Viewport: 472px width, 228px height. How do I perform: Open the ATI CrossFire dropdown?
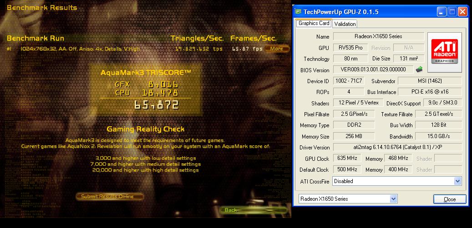tap(457, 181)
